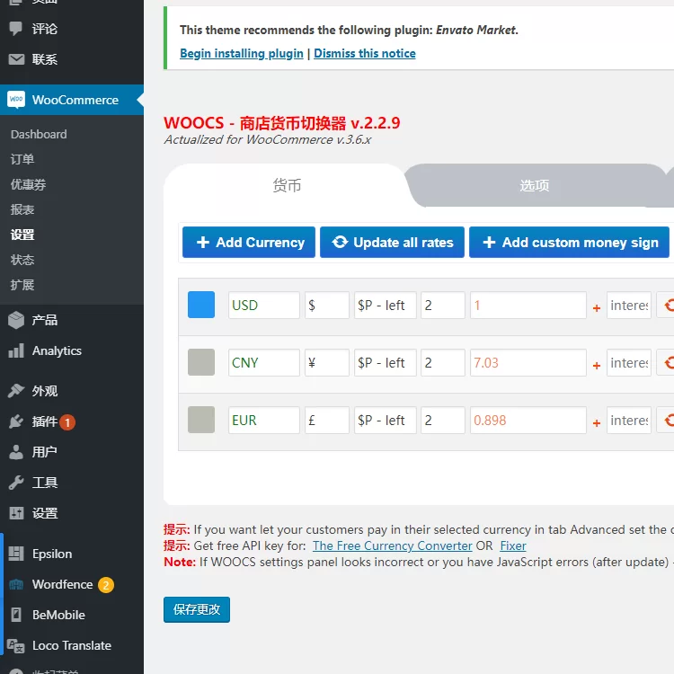Click the orange plus icon in CNY row
Image resolution: width=674 pixels, height=674 pixels.
point(597,366)
